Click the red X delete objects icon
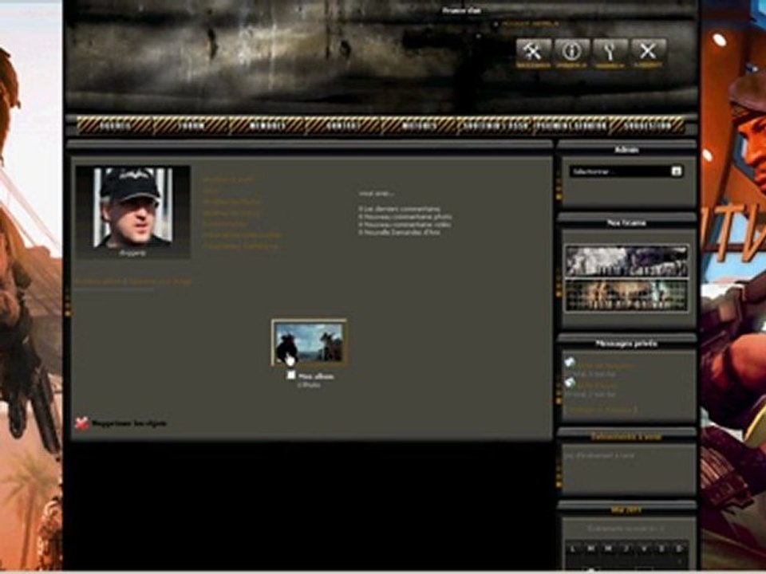 coord(81,423)
